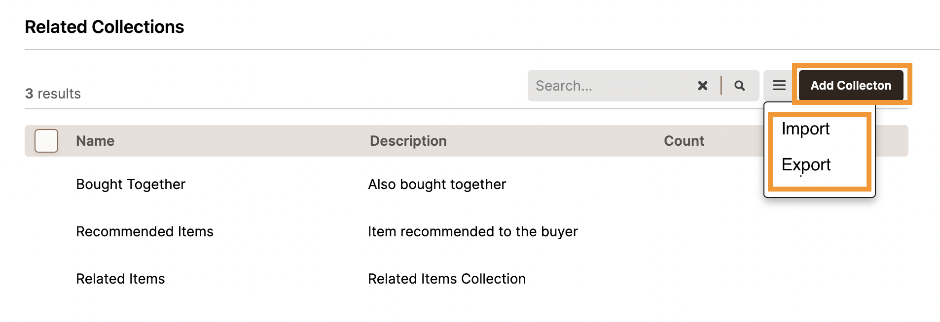
Task: Sort by the Name column header
Action: (95, 141)
